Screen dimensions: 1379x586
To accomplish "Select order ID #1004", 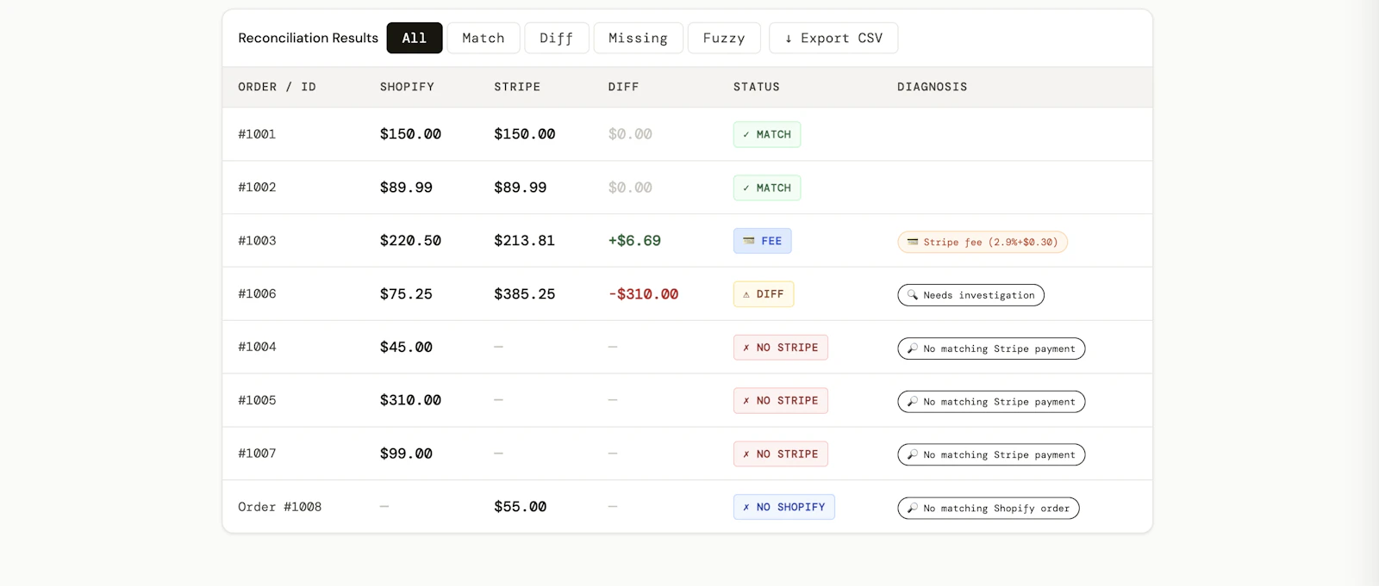I will (257, 348).
